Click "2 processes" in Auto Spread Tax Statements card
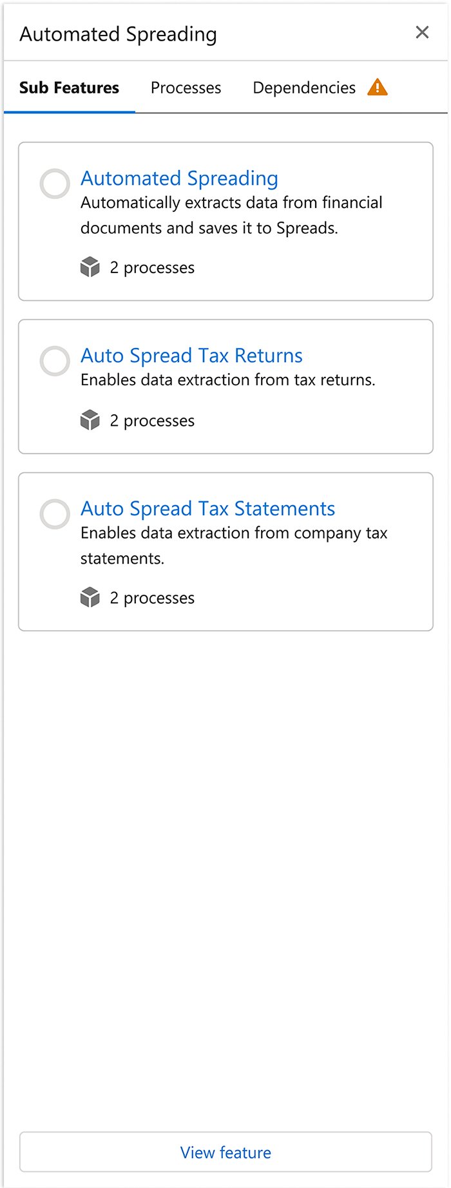 coord(152,598)
